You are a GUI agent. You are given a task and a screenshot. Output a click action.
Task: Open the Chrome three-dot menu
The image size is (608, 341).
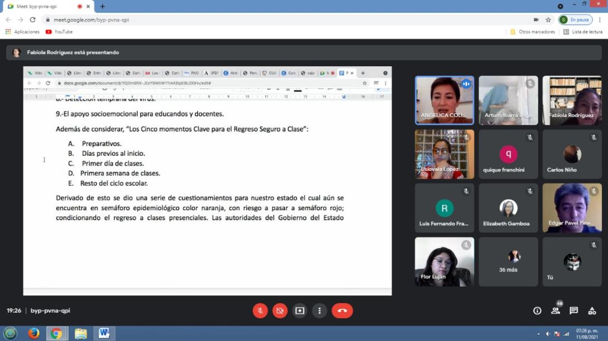coord(599,19)
